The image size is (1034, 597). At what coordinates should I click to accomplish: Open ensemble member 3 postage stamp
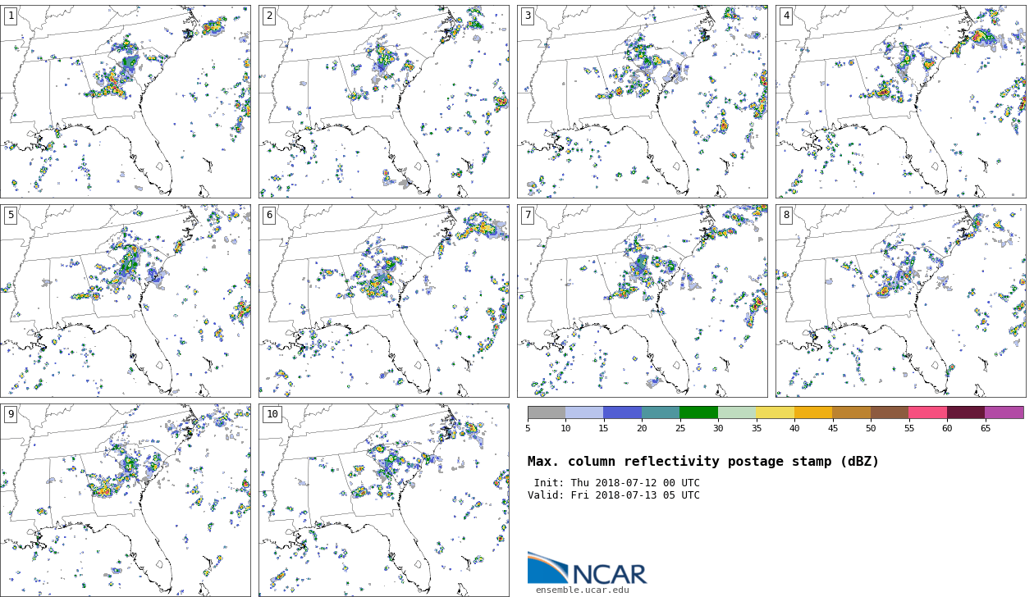[x=642, y=102]
